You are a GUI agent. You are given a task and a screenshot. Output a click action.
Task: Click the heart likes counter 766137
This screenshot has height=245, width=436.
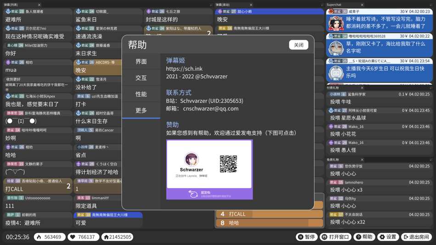83,237
